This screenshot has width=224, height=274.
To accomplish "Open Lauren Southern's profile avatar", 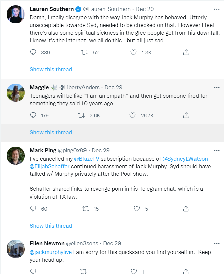I will click(x=16, y=14).
